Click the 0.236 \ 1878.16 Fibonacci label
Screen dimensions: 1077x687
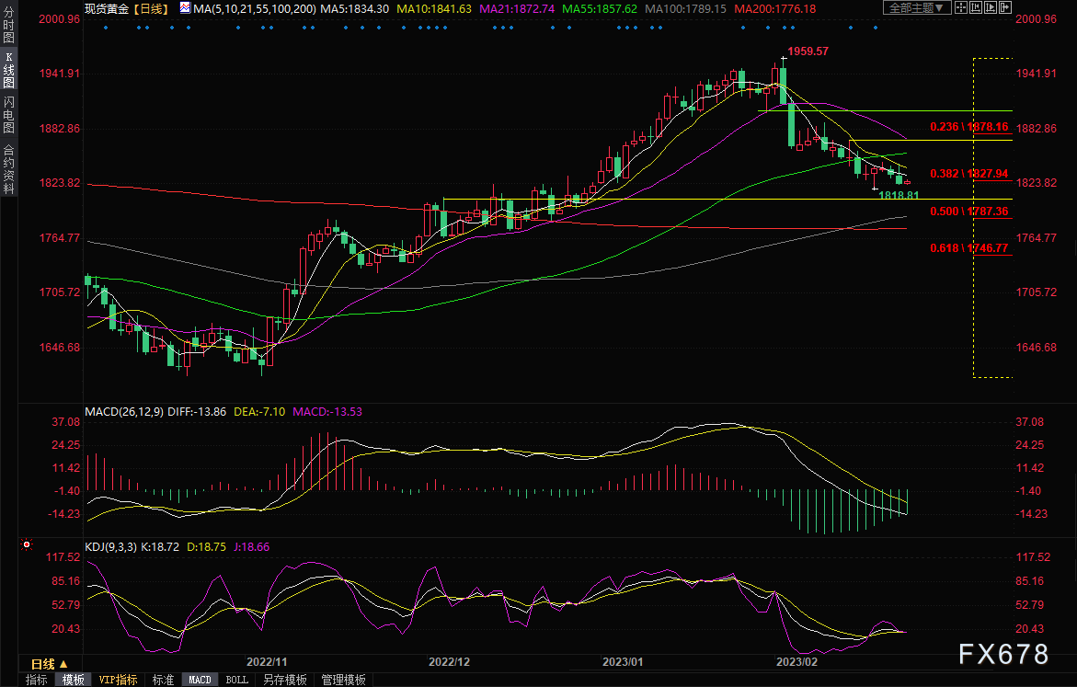(x=969, y=126)
